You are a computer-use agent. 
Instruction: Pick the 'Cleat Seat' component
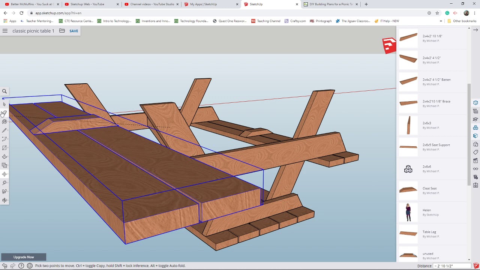[432, 190]
